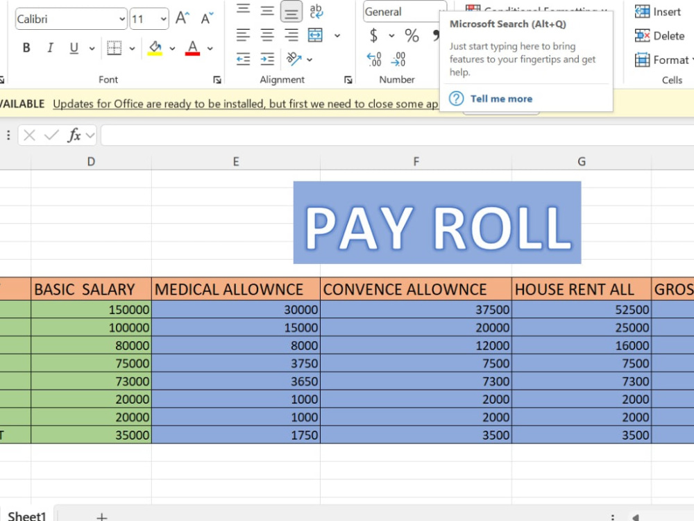Click the formula bar options dots
The width and height of the screenshot is (694, 521).
[8, 135]
